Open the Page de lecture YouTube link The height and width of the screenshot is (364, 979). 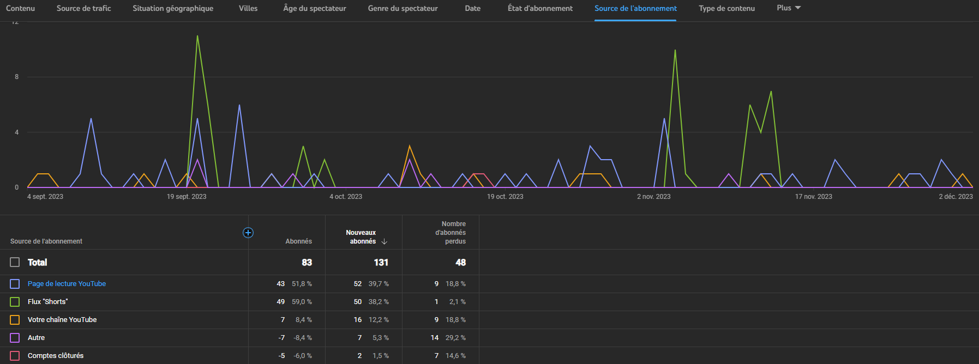67,284
